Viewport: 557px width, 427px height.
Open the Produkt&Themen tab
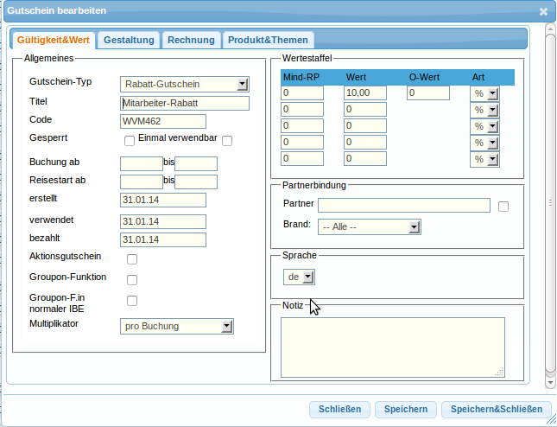(267, 40)
